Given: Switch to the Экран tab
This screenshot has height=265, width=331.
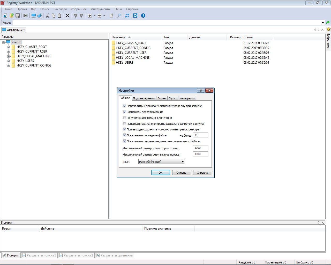Looking at the screenshot, I should pyautogui.click(x=162, y=98).
